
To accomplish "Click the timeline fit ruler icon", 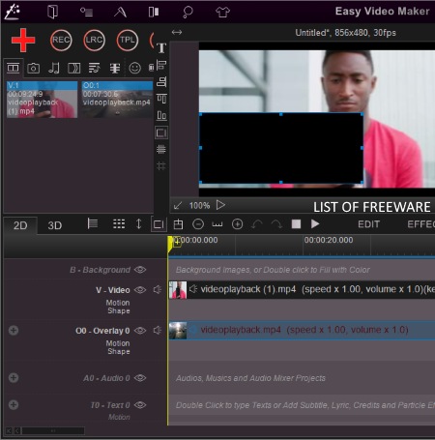I will (x=217, y=224).
